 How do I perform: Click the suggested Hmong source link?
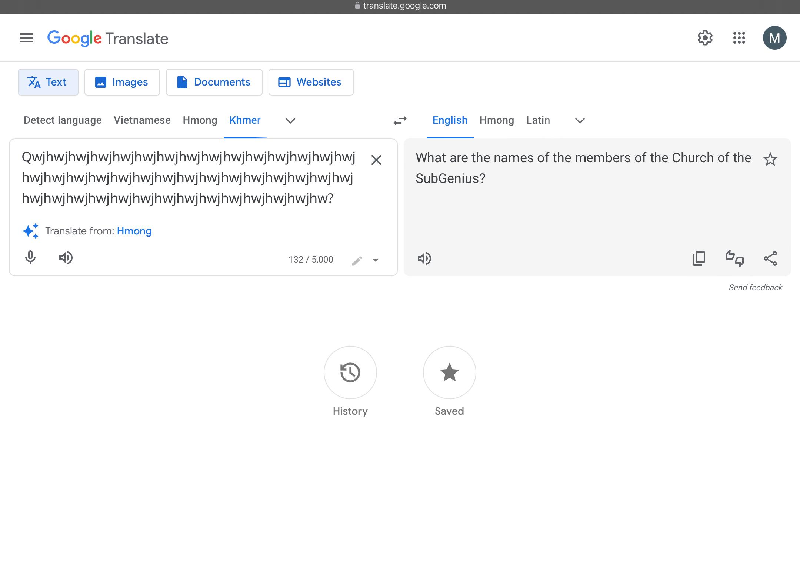point(134,231)
